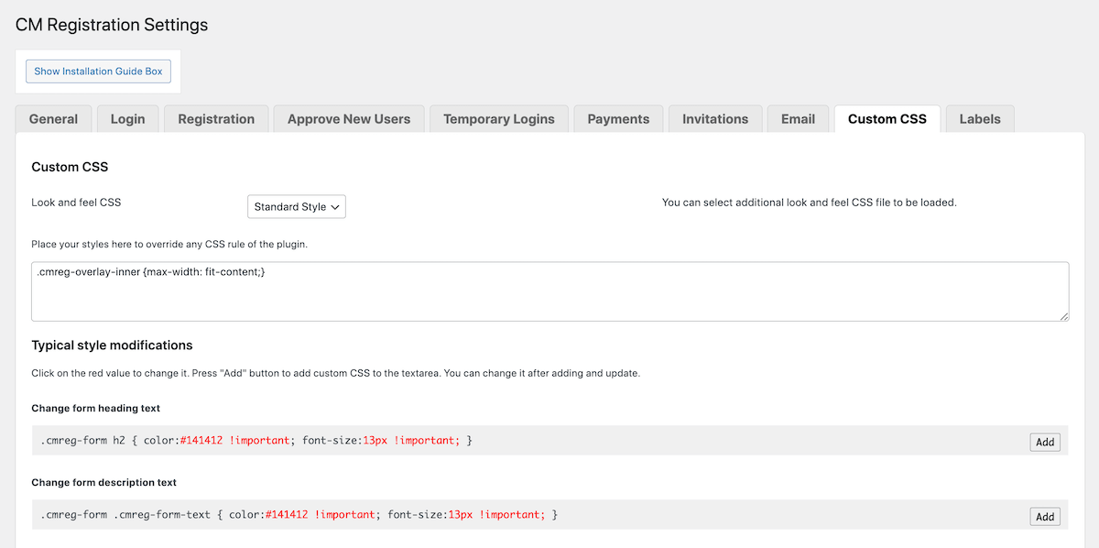Screen dimensions: 1099x548
Task: Switch to the Invitations tab
Action: pos(715,119)
